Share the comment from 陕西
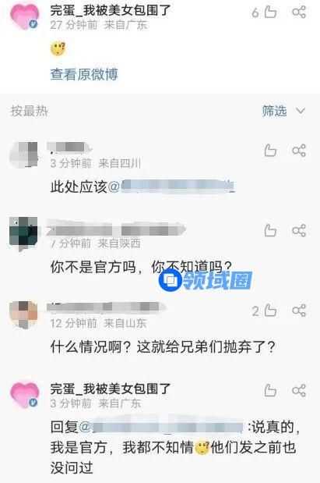320x483 pixels. pos(299,230)
